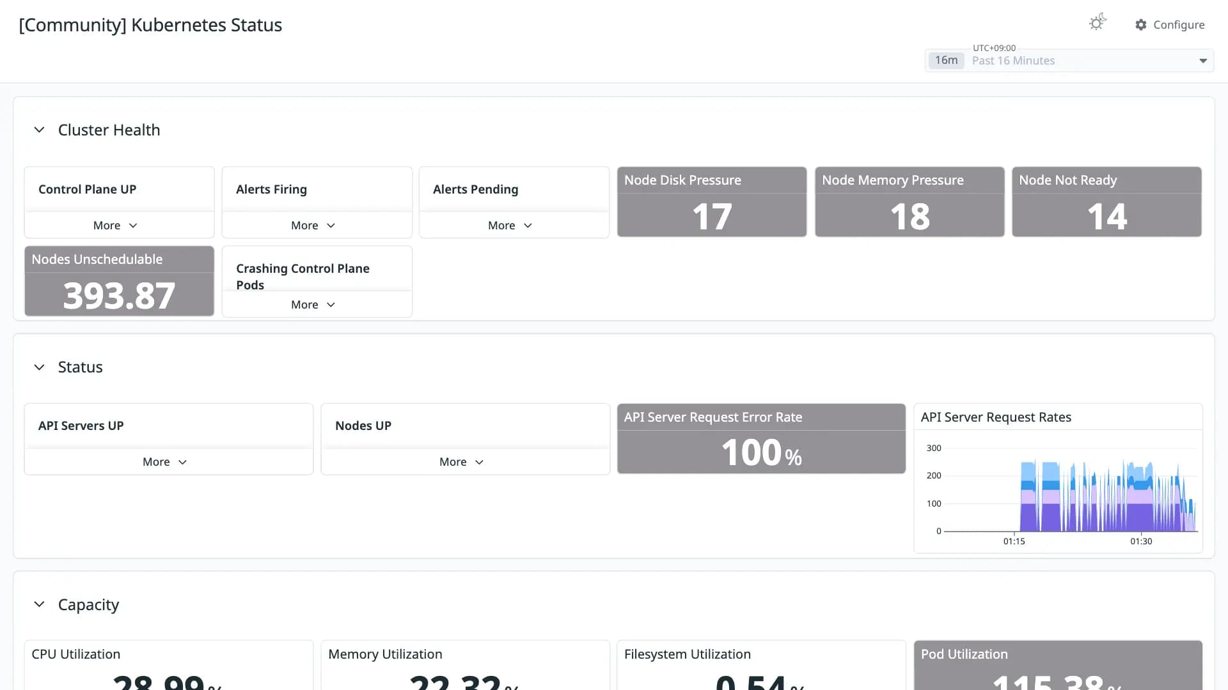Click the Filesystem Utilization panel title
Viewport: 1228px width, 690px height.
687,654
